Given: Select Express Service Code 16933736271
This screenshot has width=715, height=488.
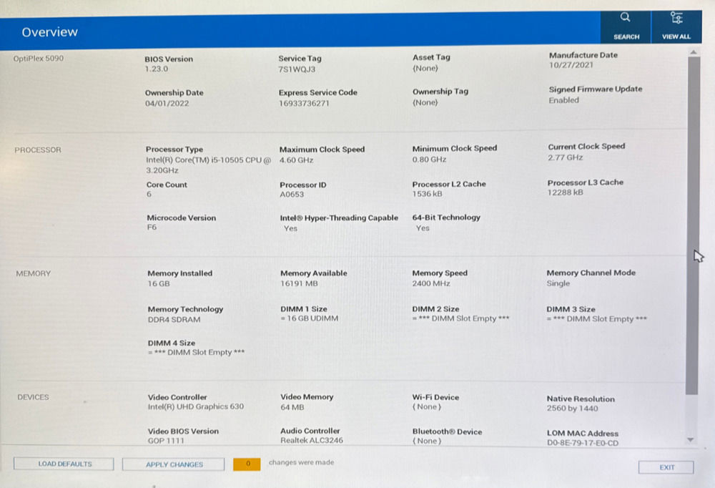Looking at the screenshot, I should (304, 103).
